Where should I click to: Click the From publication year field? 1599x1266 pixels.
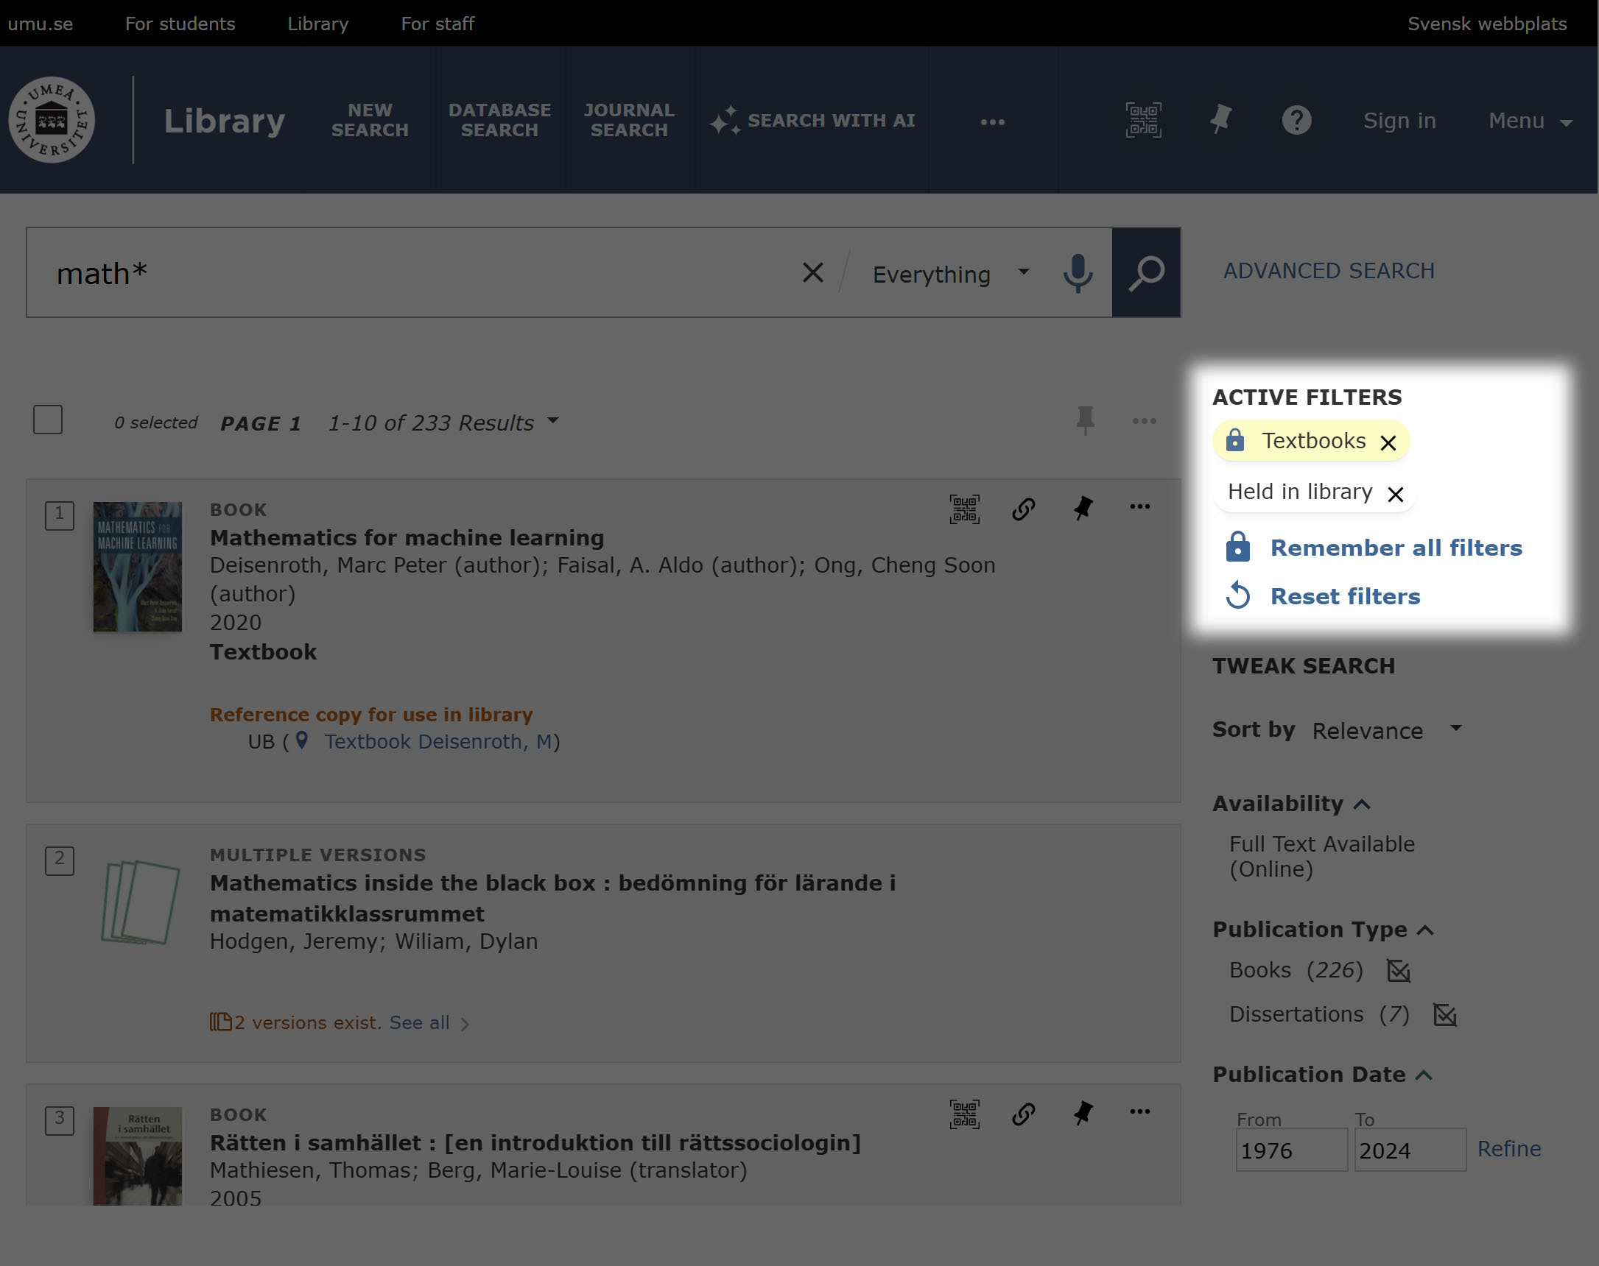click(x=1291, y=1150)
